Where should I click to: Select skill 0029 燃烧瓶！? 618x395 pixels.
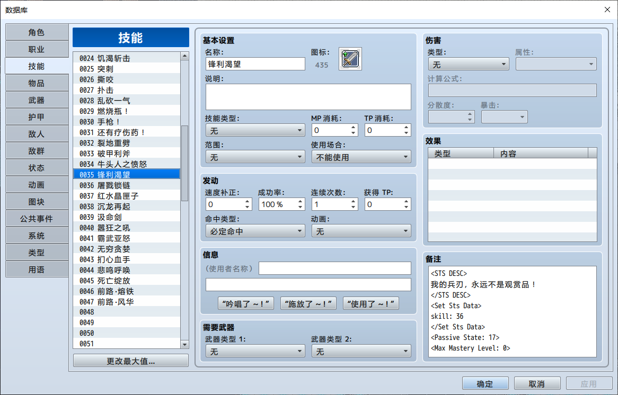127,111
